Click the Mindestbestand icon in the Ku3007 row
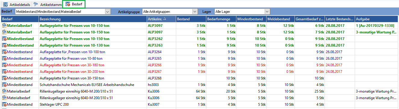This screenshot has height=109, width=399. click(x=4, y=105)
